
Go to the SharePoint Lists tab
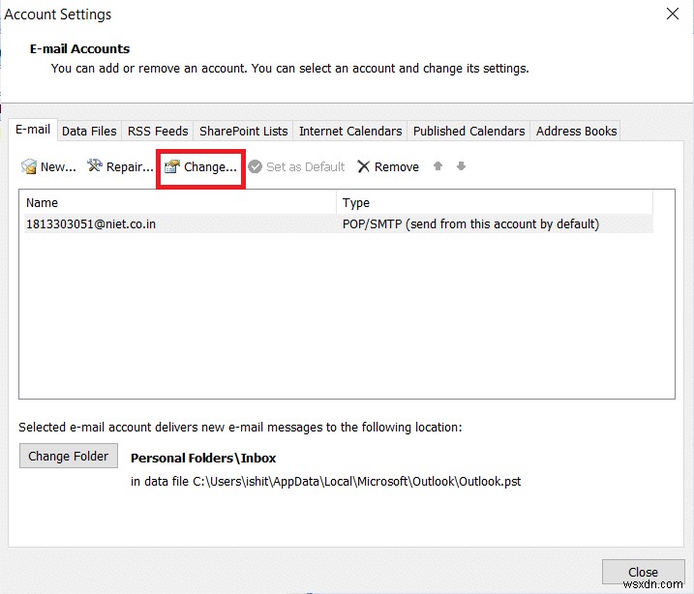click(243, 132)
